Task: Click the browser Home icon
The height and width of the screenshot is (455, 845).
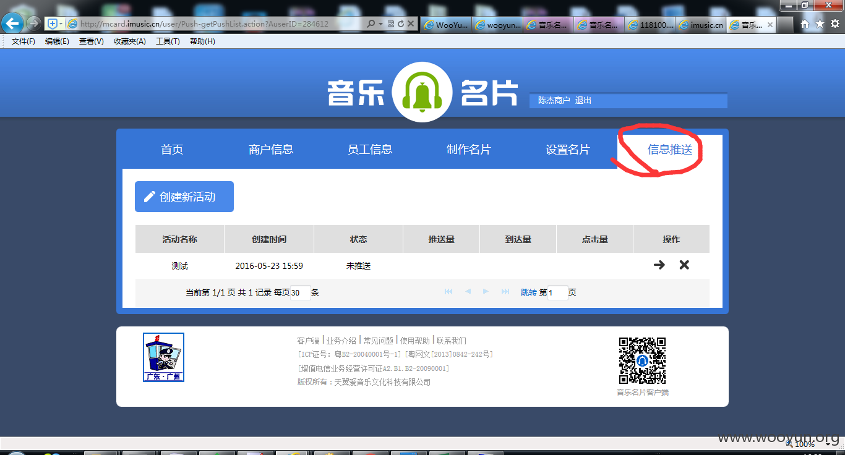Action: (805, 24)
